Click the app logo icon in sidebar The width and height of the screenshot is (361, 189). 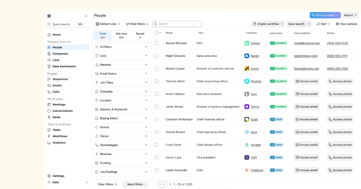[49, 16]
